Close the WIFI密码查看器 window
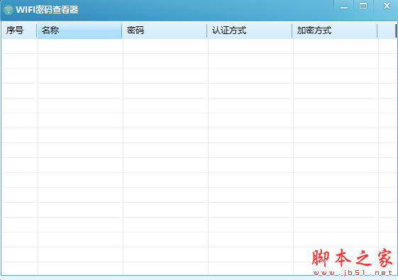Screen dimensions: 398x280 pyautogui.click(x=387, y=6)
